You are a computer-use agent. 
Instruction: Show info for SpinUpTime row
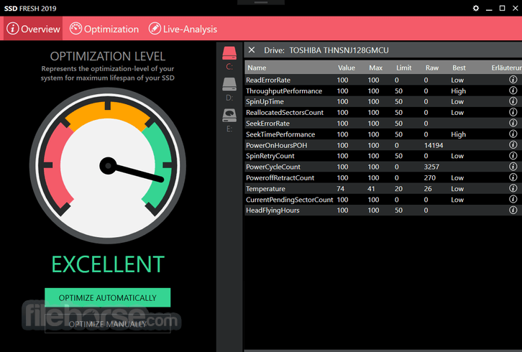[x=513, y=101]
